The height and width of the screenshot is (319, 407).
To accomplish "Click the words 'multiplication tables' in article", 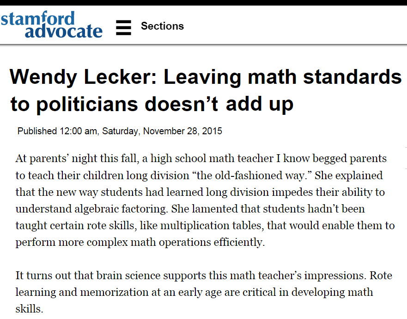I will 212,225.
